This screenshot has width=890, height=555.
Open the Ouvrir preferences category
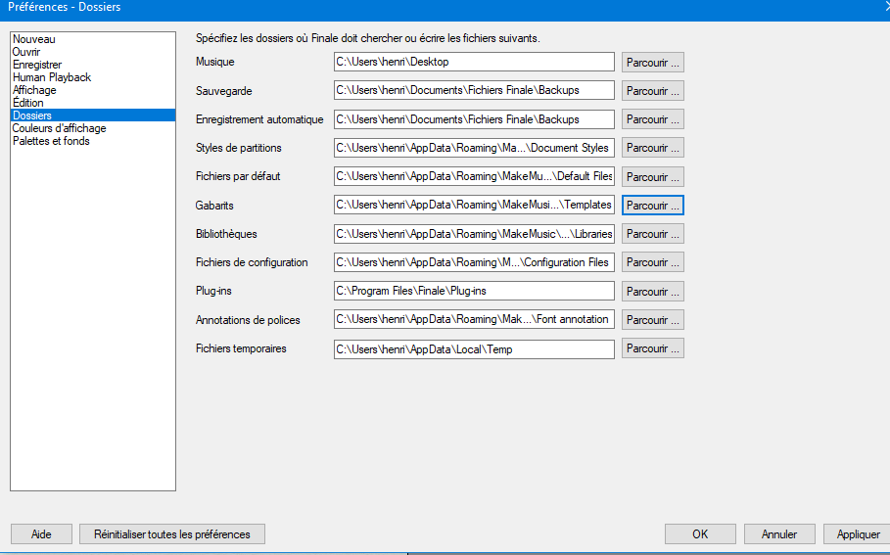click(x=26, y=52)
